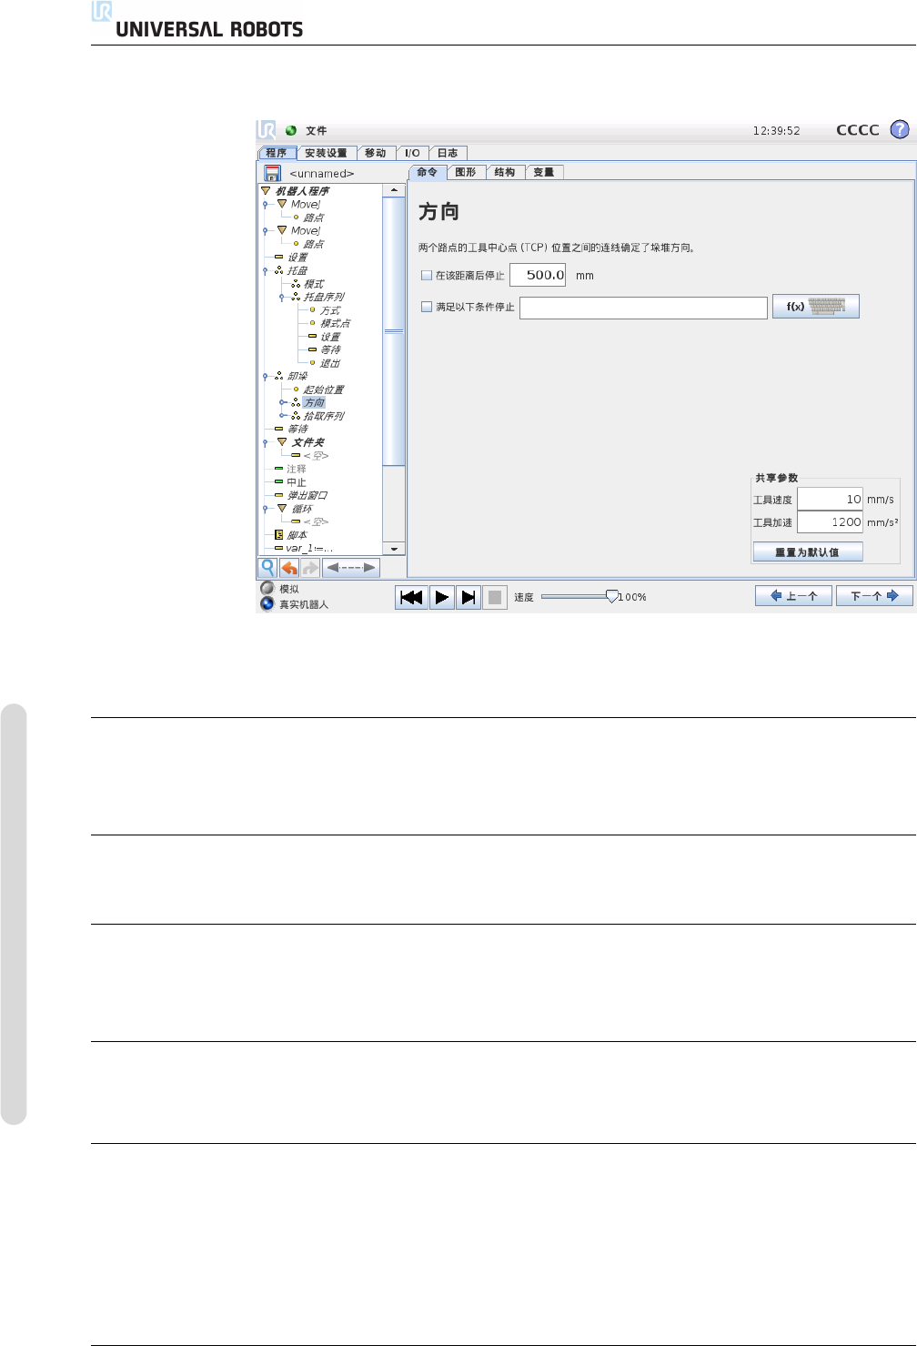Viewport: 917px width, 1346px height.
Task: Switch to the 安装设置 tab
Action: [x=326, y=153]
